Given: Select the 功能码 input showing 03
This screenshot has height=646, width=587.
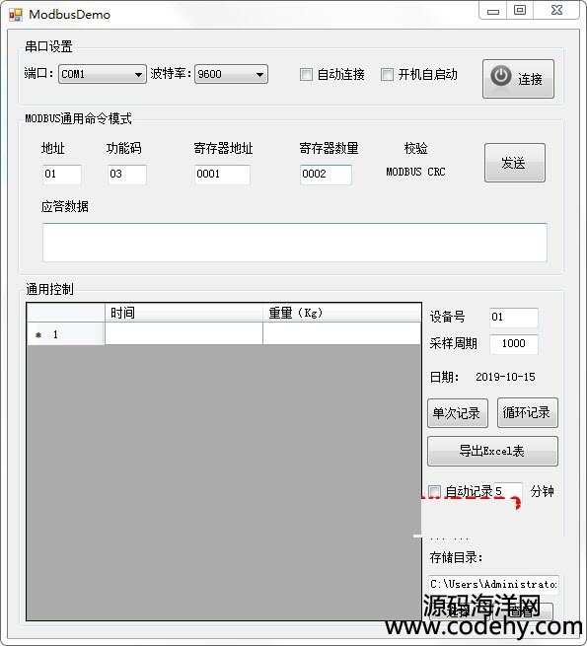Looking at the screenshot, I should coord(127,175).
